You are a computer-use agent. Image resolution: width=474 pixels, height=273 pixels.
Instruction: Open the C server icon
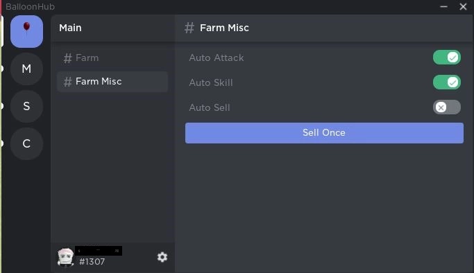26,143
